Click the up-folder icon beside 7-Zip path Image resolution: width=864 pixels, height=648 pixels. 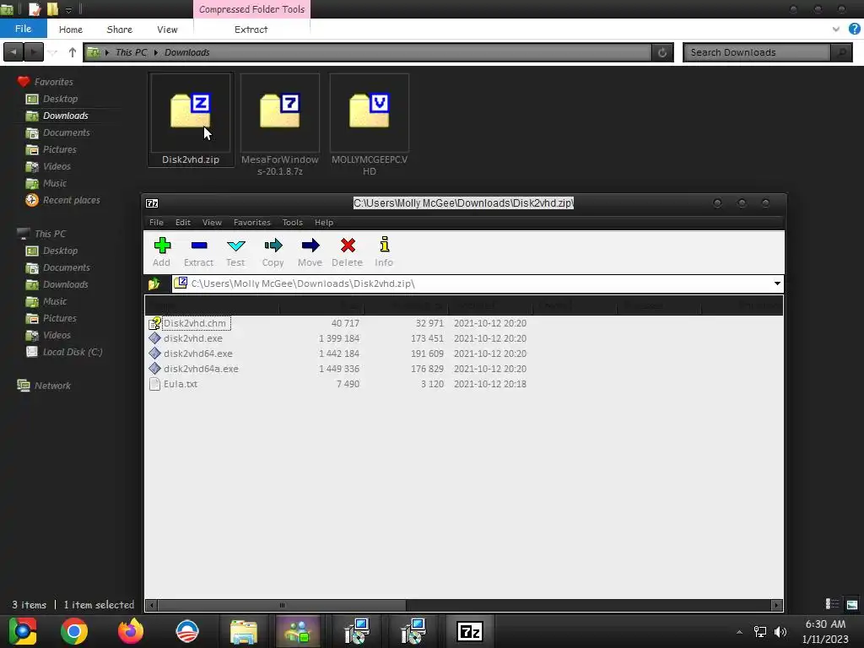[154, 283]
